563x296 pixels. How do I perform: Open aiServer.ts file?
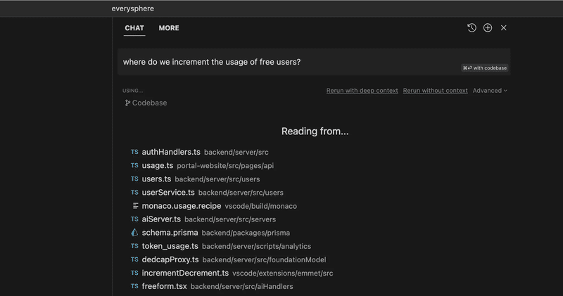[x=161, y=219]
